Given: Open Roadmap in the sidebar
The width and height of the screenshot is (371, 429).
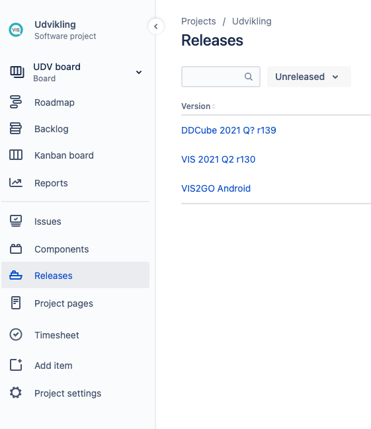Looking at the screenshot, I should click(75, 102).
